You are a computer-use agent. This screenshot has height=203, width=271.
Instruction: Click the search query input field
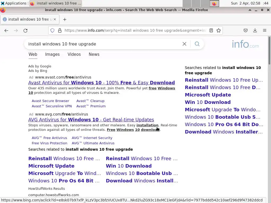click(104, 44)
